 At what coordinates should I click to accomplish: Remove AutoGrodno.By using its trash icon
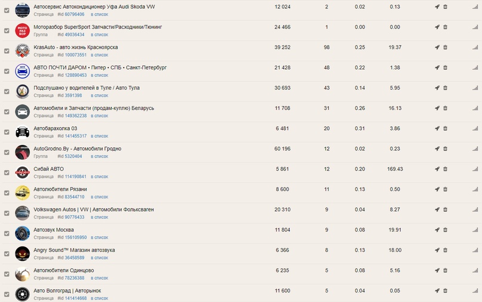tap(445, 149)
